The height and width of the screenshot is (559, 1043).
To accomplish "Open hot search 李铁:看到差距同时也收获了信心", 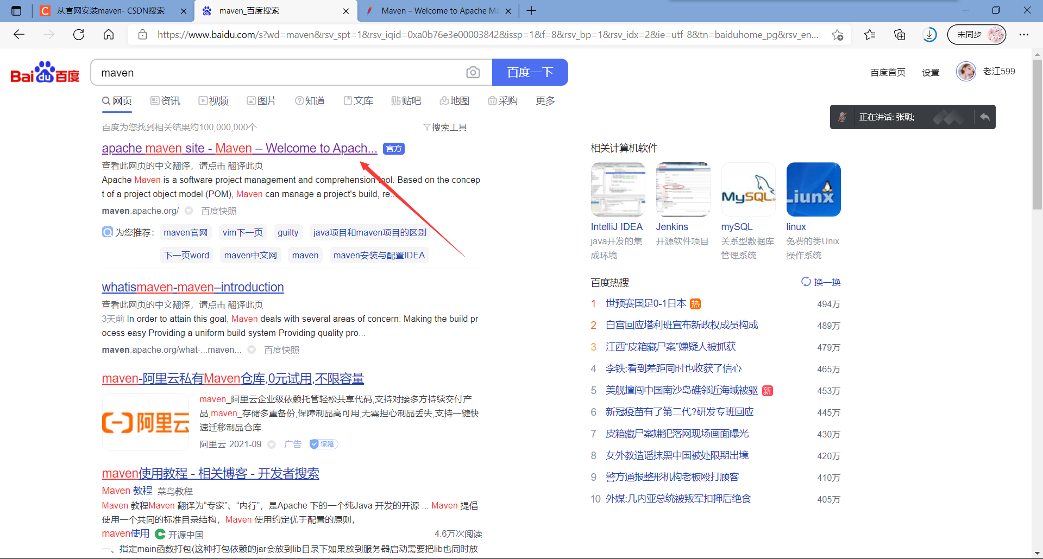I will [x=674, y=369].
